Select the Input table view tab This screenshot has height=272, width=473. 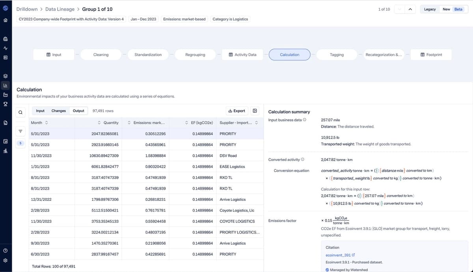point(40,111)
